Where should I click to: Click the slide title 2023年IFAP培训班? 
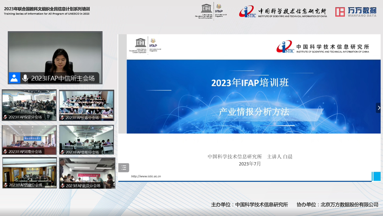250,83
